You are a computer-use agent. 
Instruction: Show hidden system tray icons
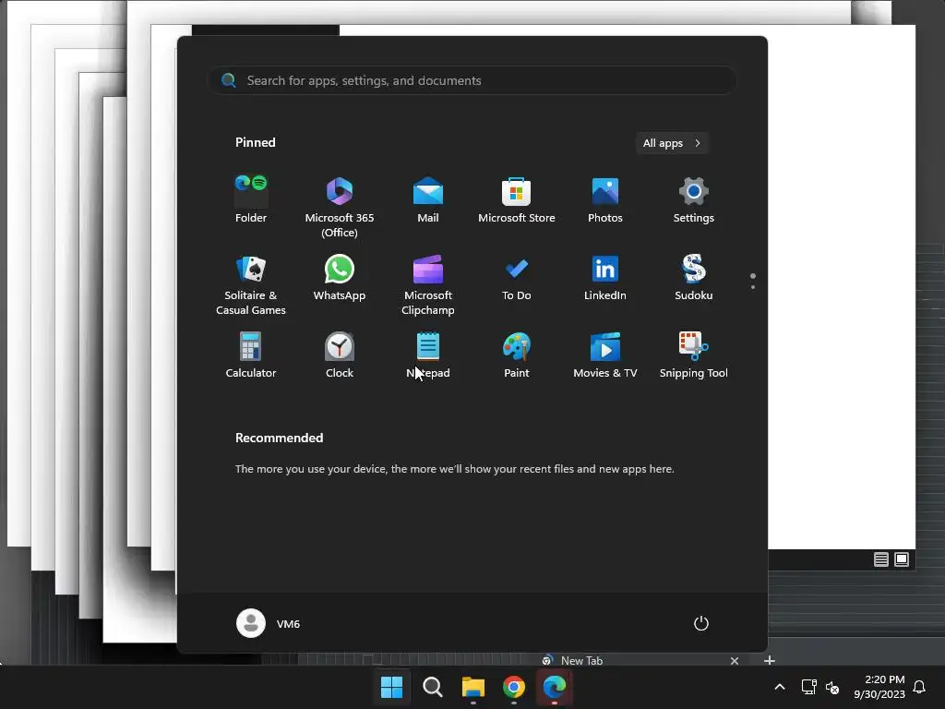(x=779, y=687)
